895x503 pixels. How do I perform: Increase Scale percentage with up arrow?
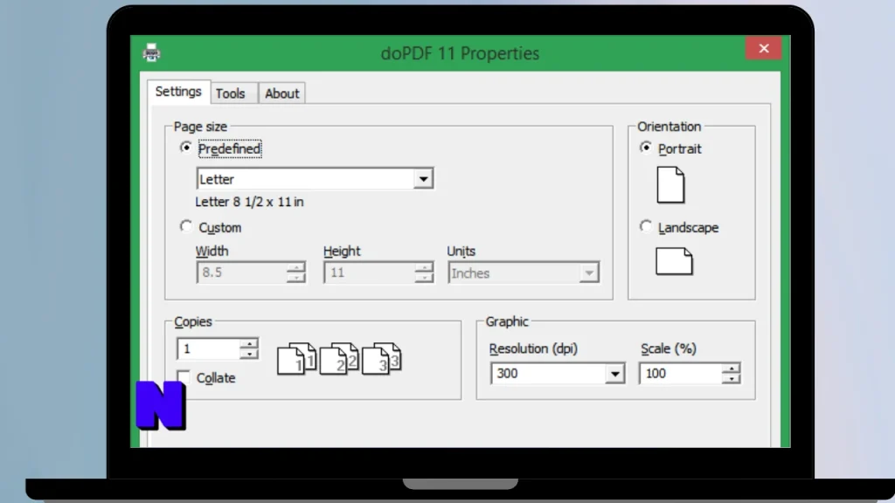click(x=731, y=369)
